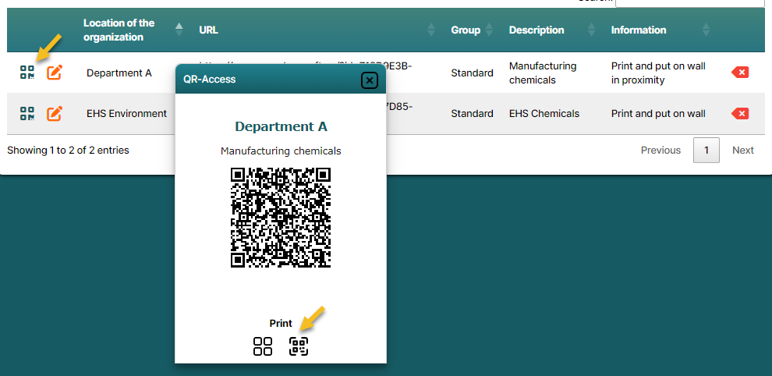Select page 1 in pagination
The width and height of the screenshot is (772, 376).
(x=706, y=151)
